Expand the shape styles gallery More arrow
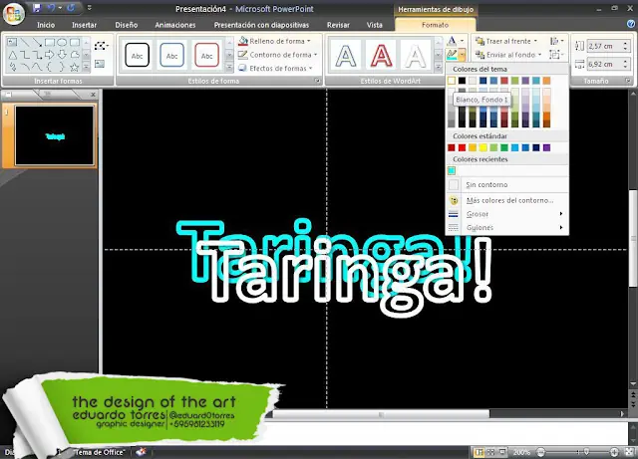Screen dimensions: 638x459 pos(229,67)
